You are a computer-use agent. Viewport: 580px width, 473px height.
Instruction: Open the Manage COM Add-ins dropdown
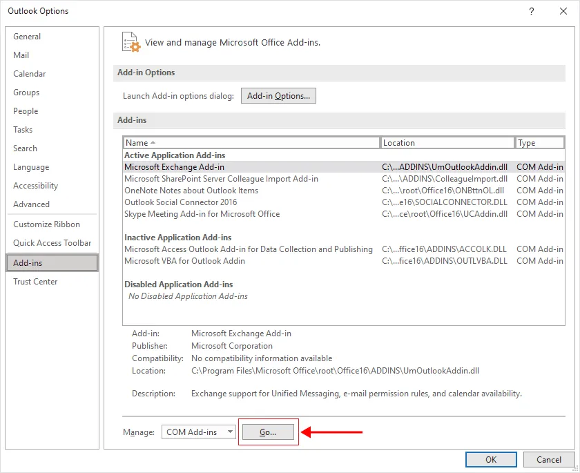point(199,432)
